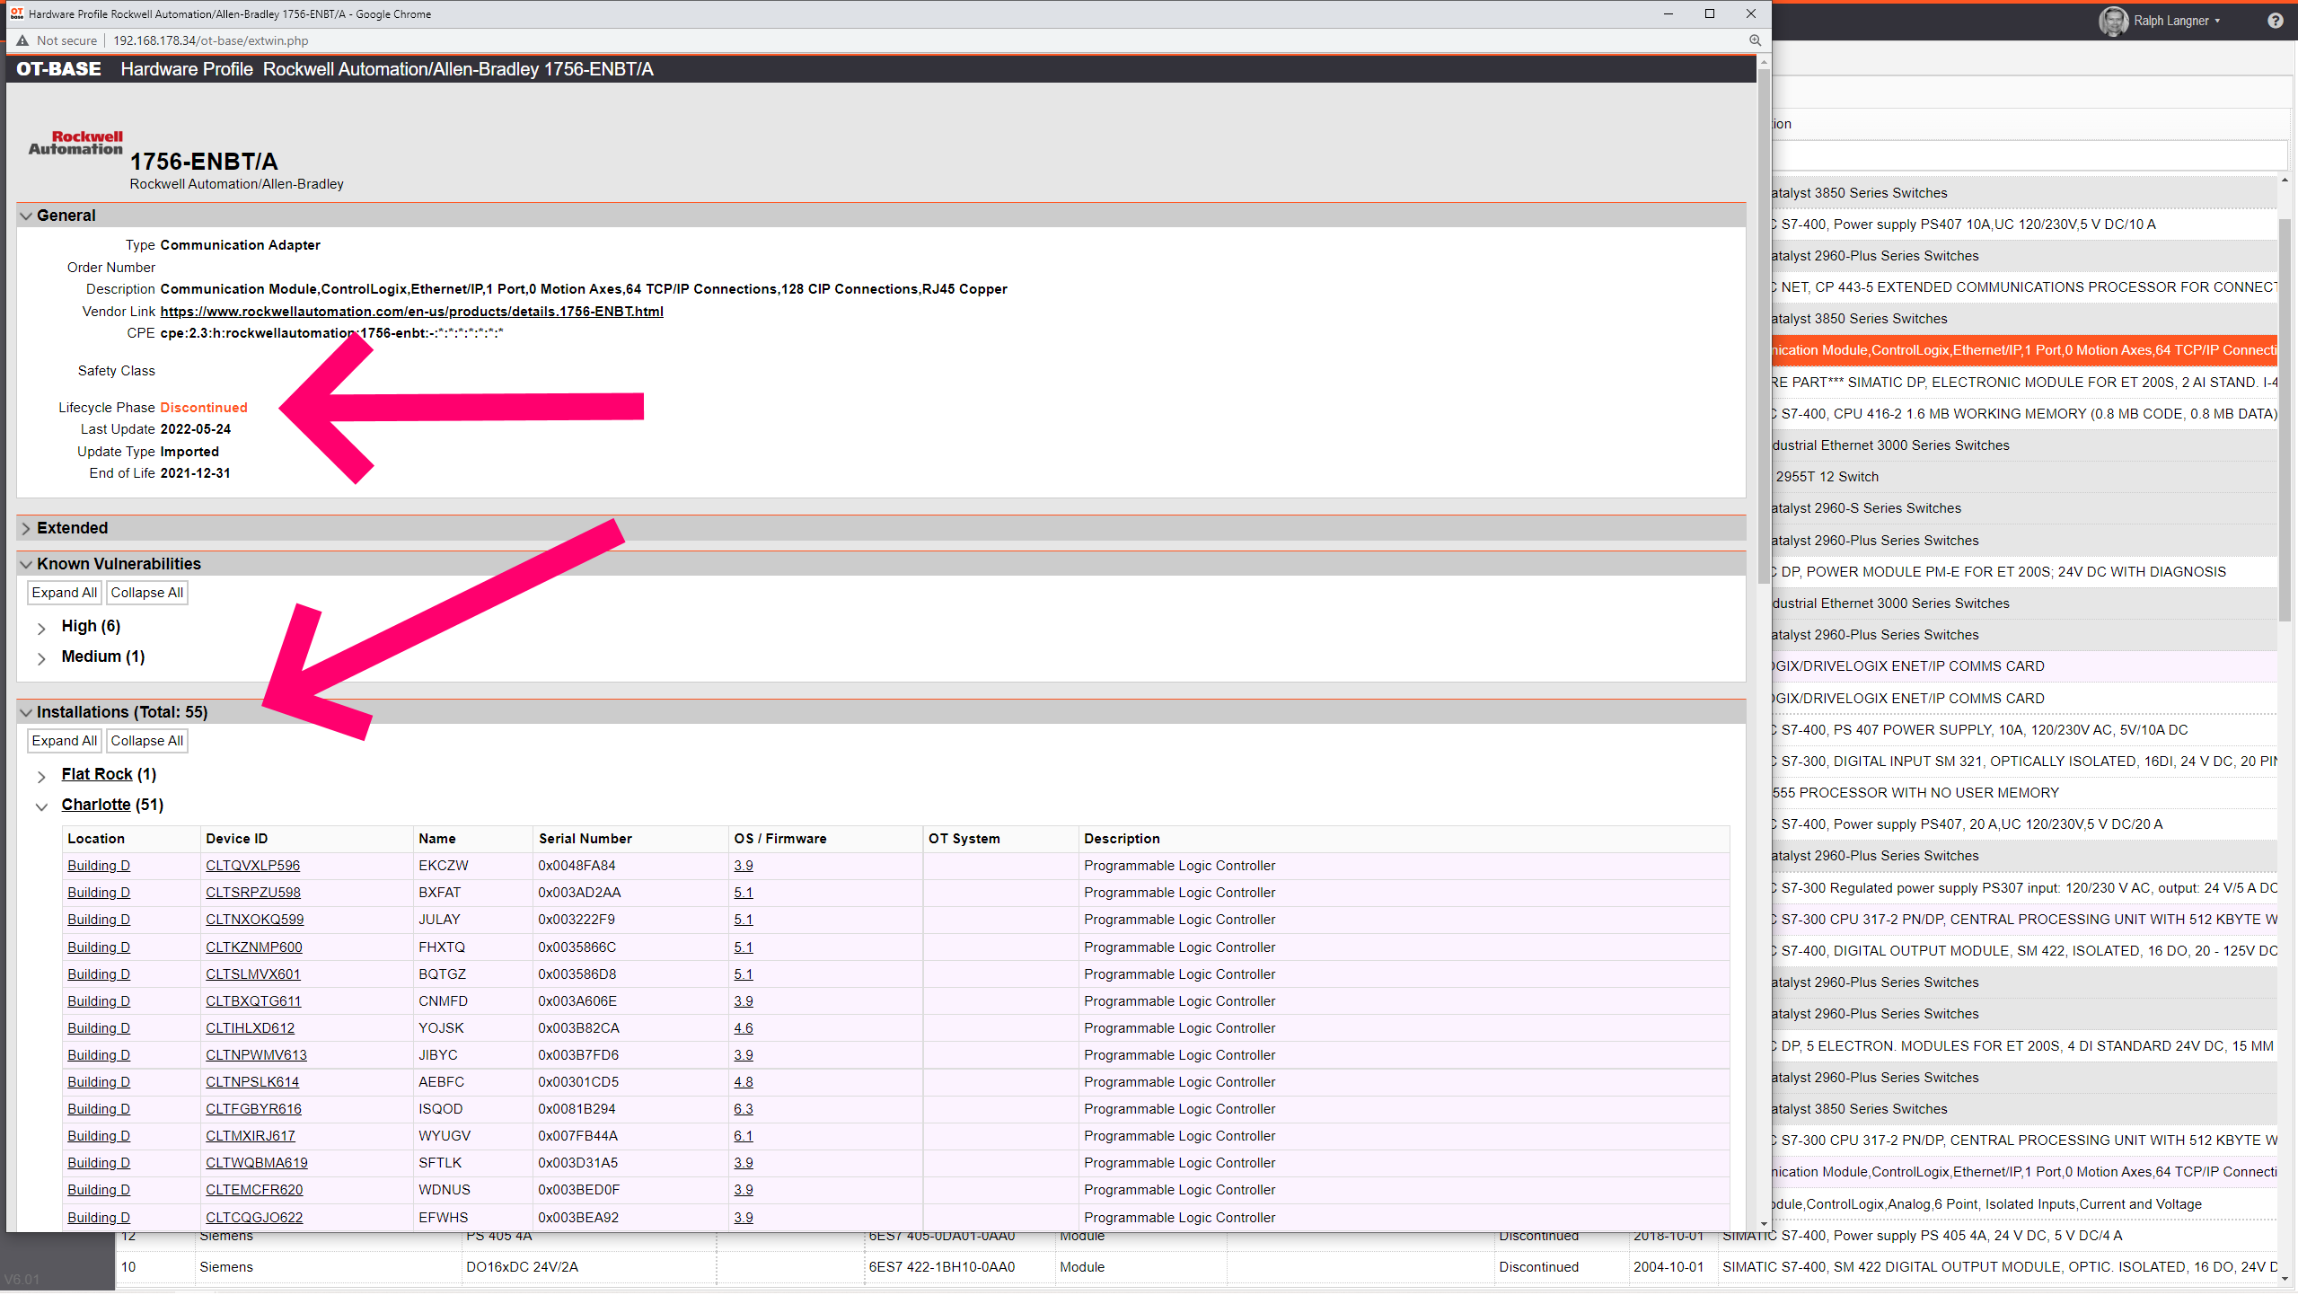2298x1295 pixels.
Task: Select highlighted orange Communication Module row in background
Action: 2024,350
